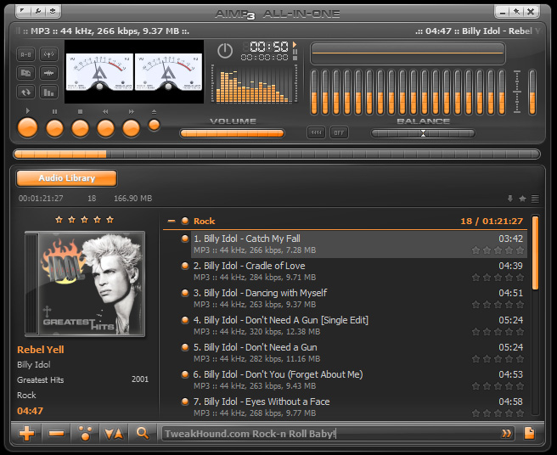Click the orange bullet beside Cradle of Love
The width and height of the screenshot is (557, 455).
[185, 266]
